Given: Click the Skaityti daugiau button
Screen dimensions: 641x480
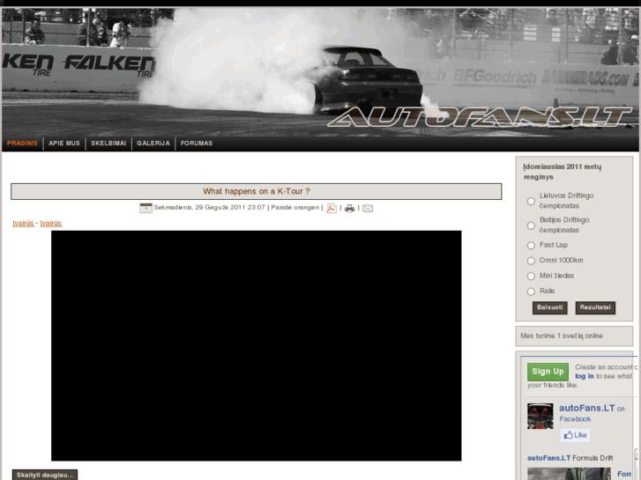Looking at the screenshot, I should 45,475.
